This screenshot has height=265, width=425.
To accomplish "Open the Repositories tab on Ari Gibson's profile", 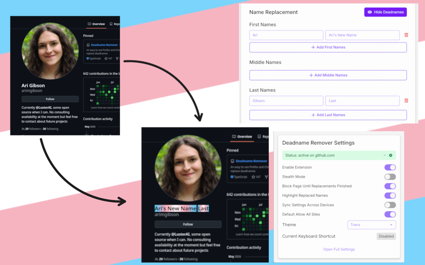I will pos(115,24).
